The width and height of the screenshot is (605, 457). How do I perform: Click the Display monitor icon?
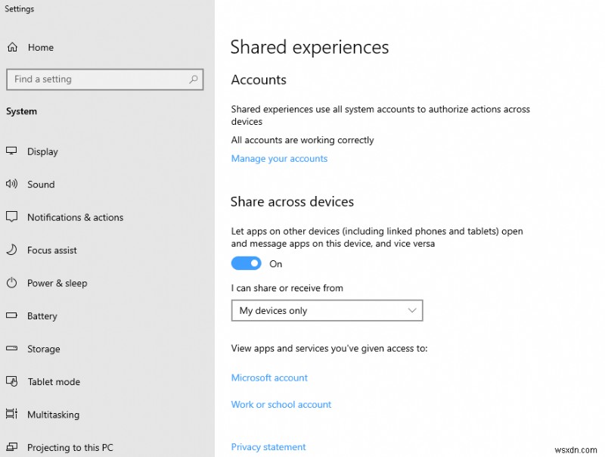click(x=12, y=151)
